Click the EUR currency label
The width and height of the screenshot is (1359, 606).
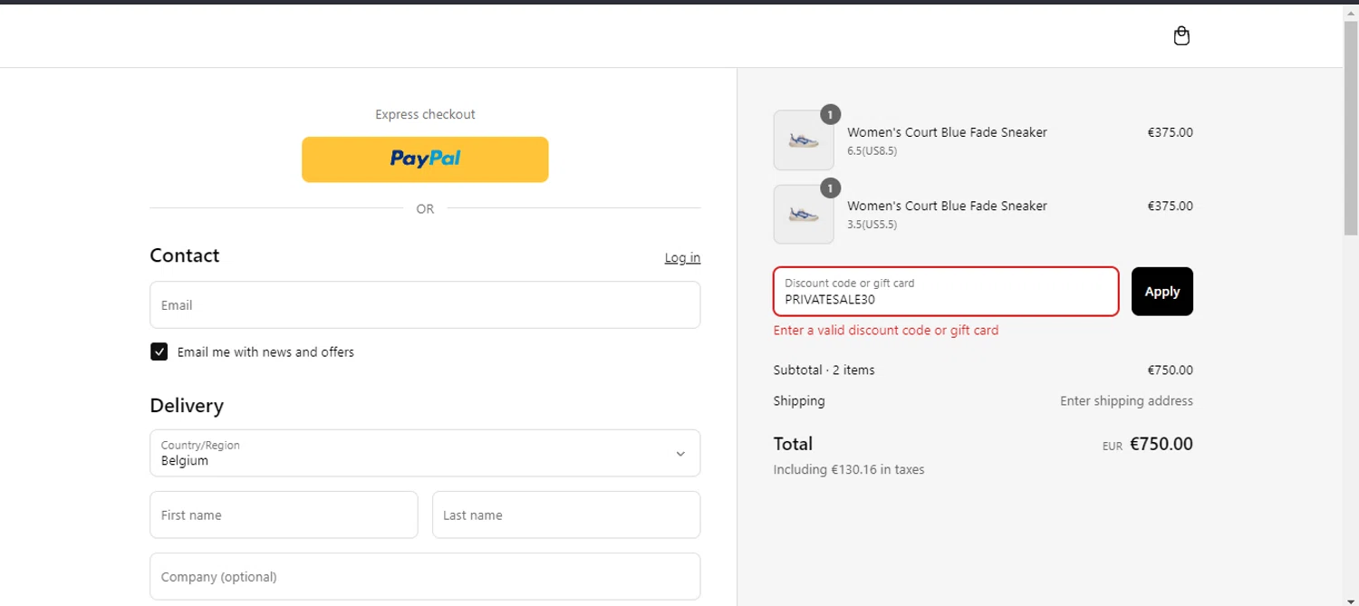click(x=1112, y=447)
